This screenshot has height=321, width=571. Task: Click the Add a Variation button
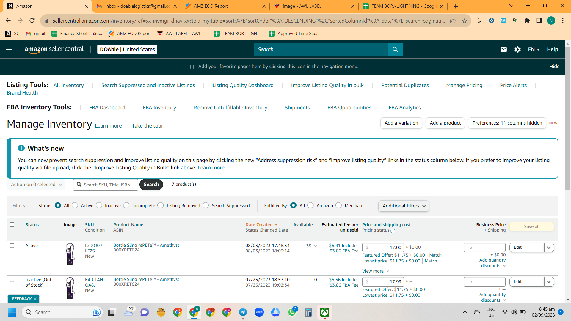click(x=401, y=123)
